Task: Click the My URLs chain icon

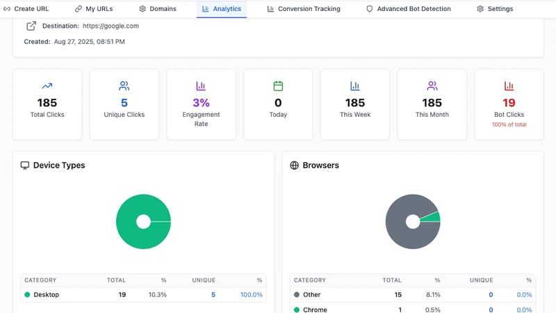Action: [79, 9]
